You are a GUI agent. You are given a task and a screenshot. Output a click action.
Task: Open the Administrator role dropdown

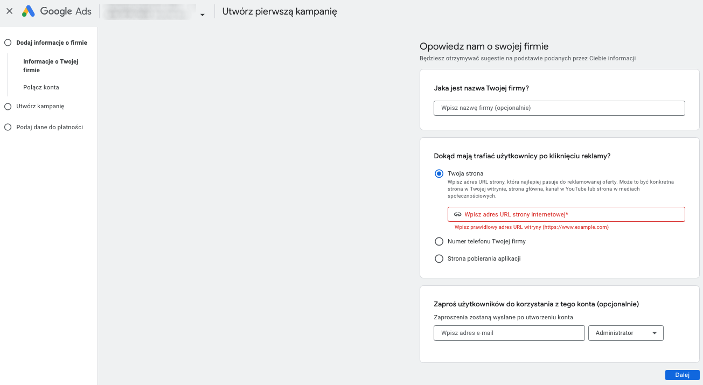625,333
